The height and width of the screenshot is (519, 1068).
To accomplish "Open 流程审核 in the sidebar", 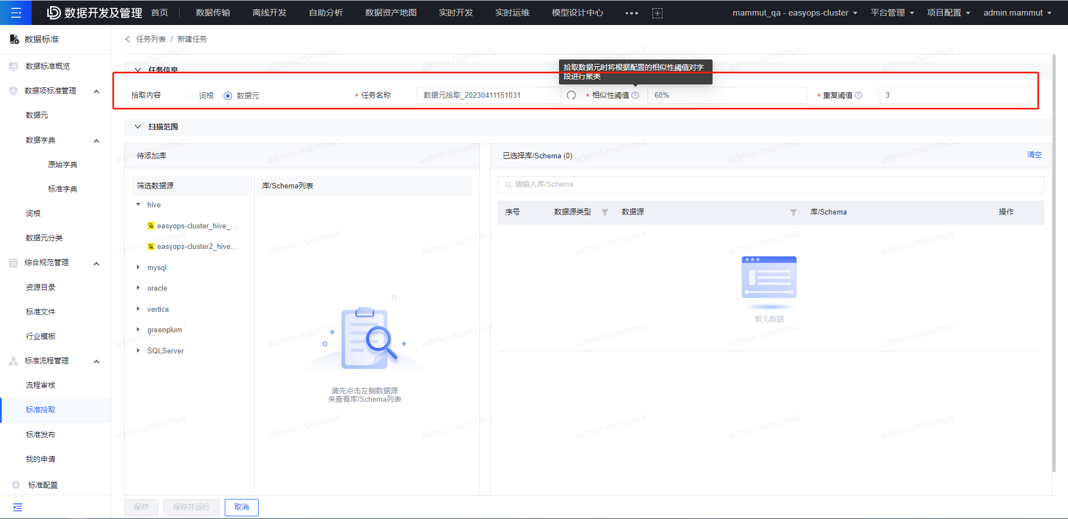I will [41, 385].
